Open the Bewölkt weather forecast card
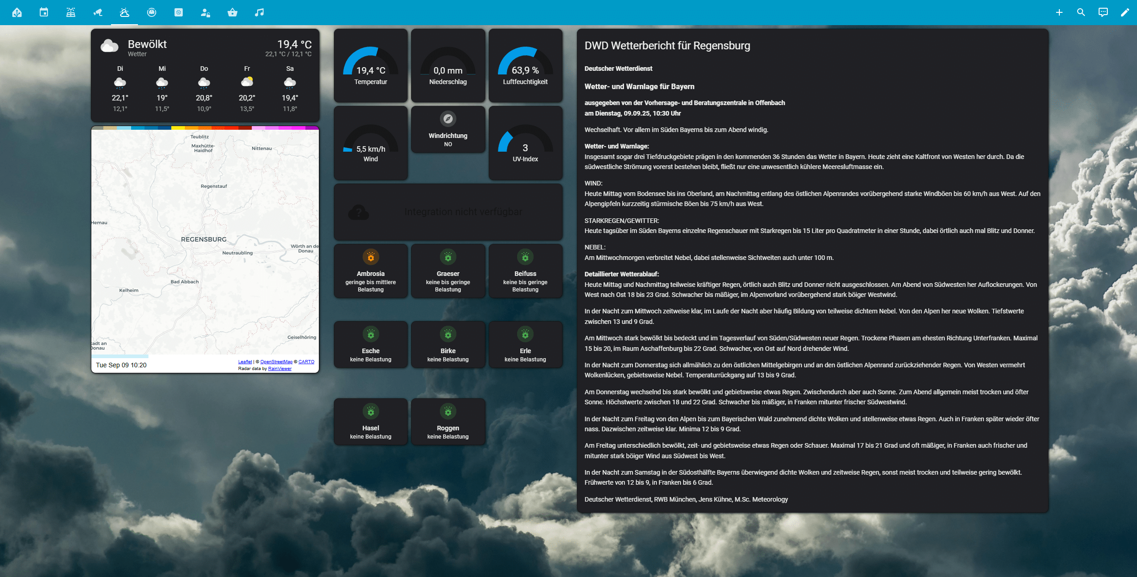1137x577 pixels. click(x=205, y=75)
